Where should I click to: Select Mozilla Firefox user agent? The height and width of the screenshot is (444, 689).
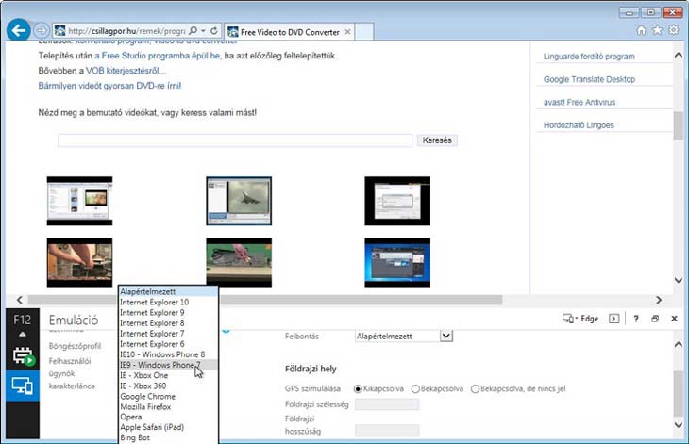(168, 406)
